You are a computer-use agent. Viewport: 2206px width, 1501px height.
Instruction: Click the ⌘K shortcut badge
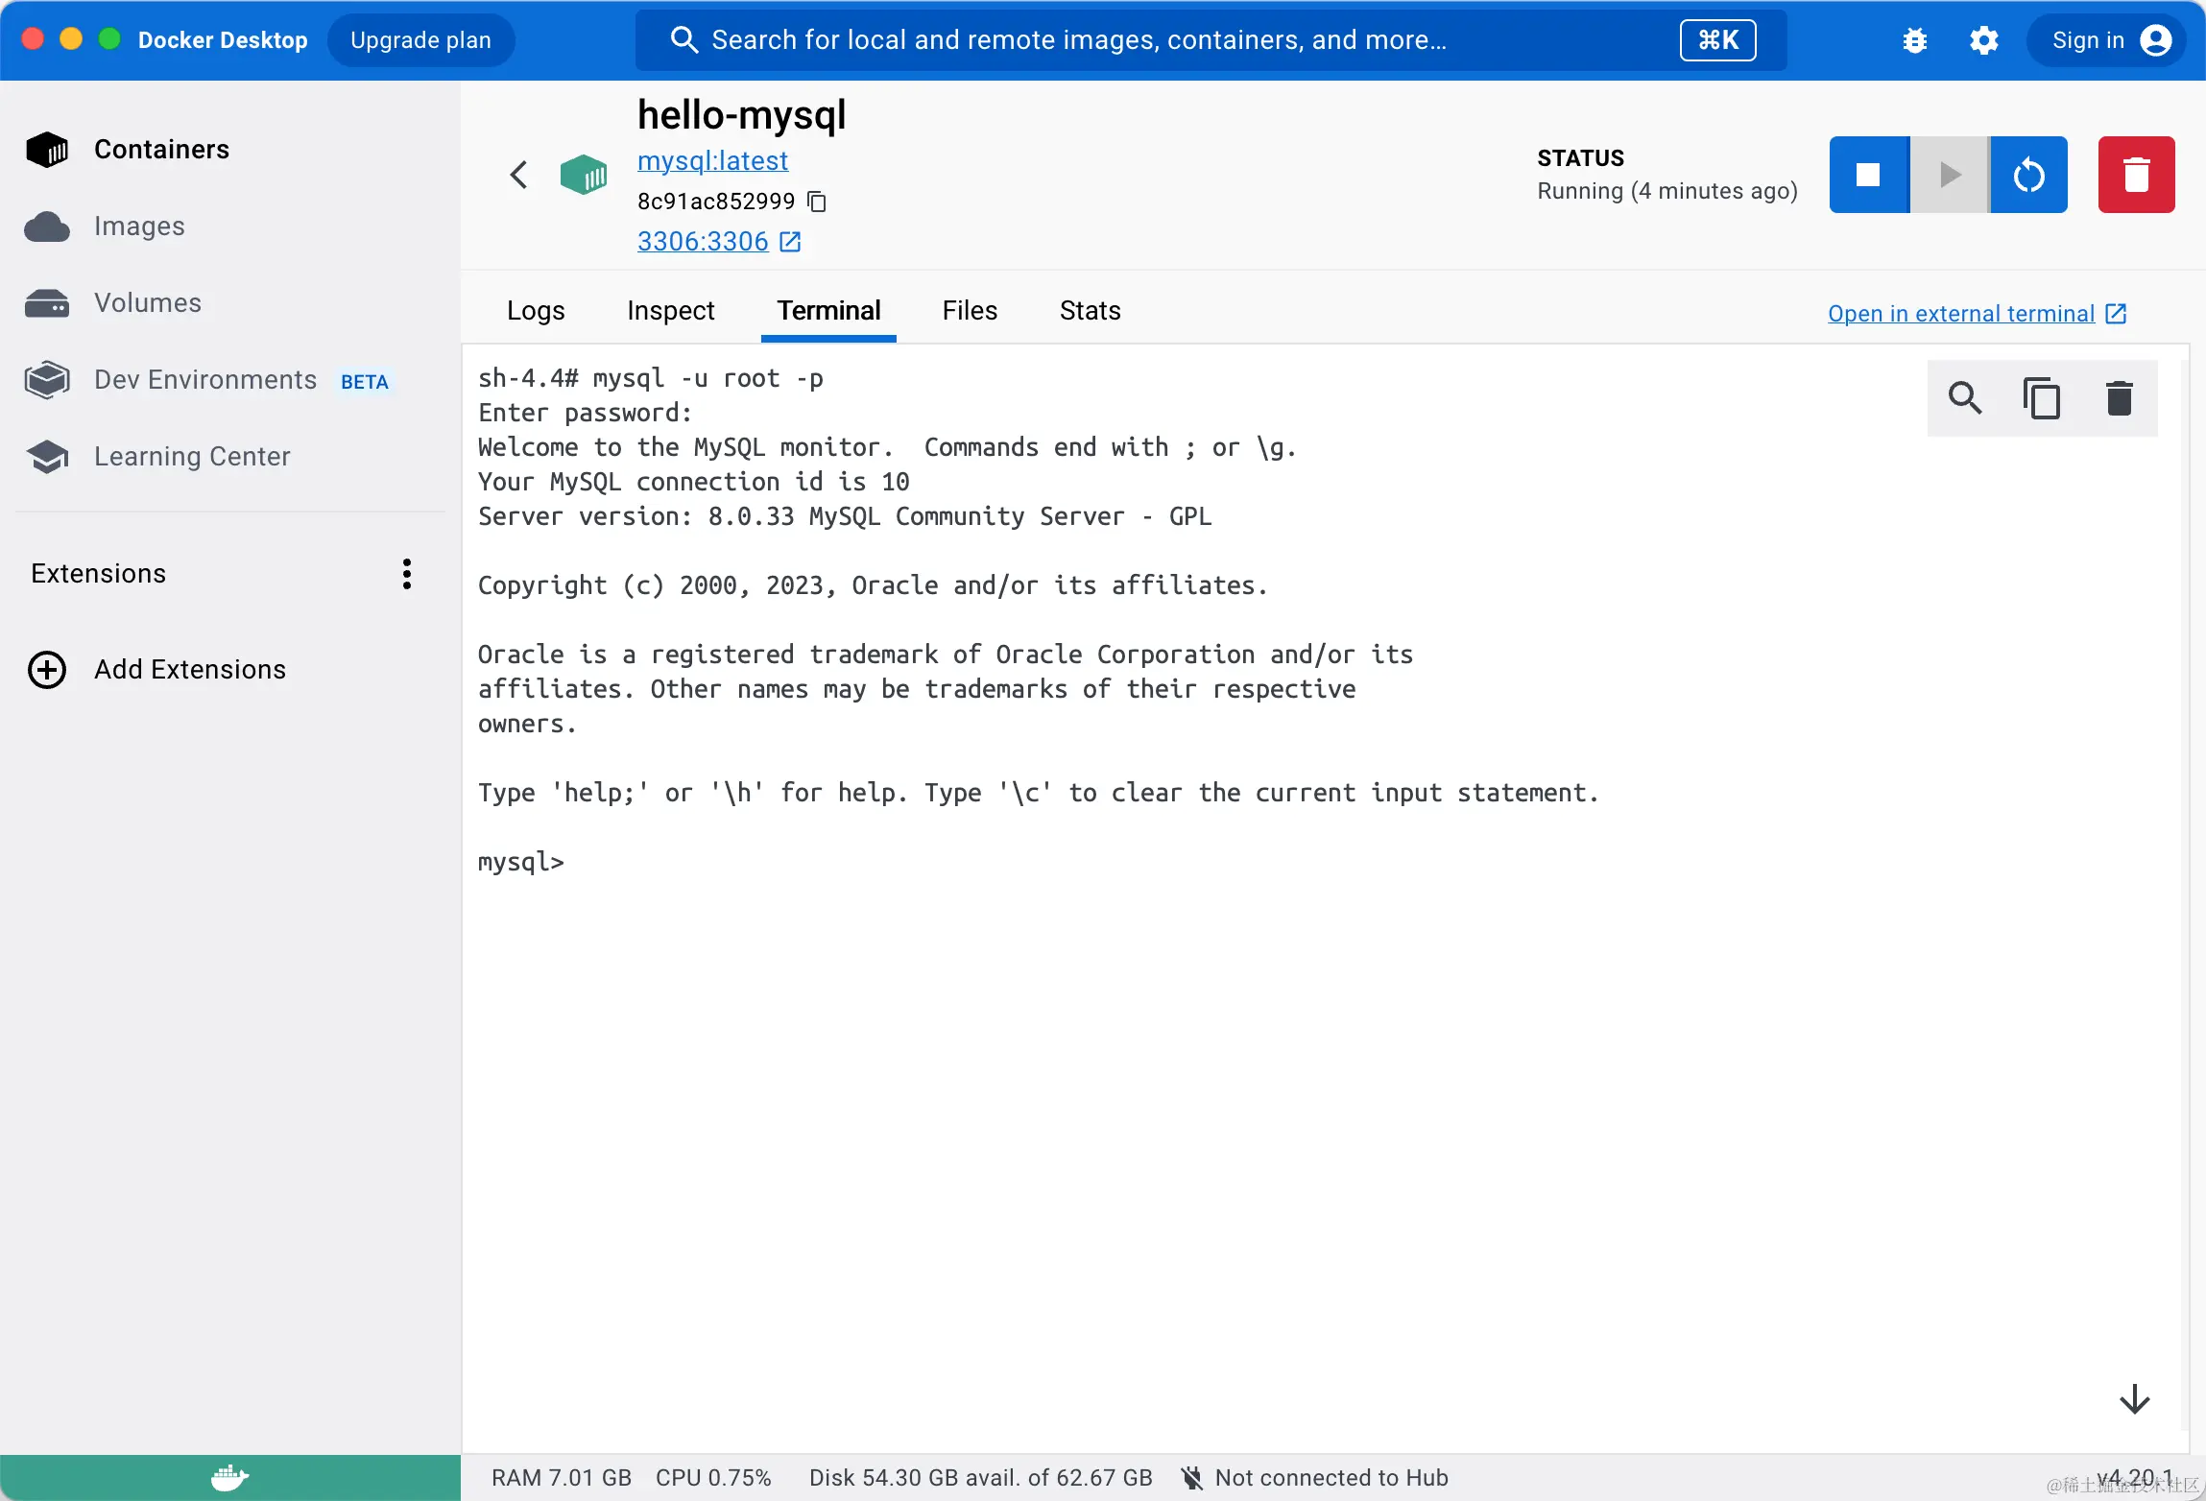coord(1717,40)
